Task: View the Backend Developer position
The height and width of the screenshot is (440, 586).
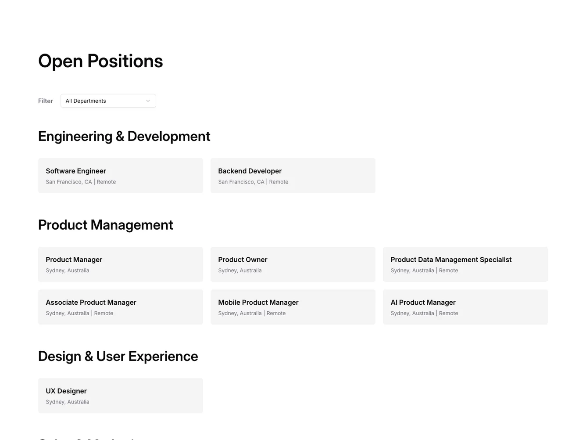Action: 293,175
